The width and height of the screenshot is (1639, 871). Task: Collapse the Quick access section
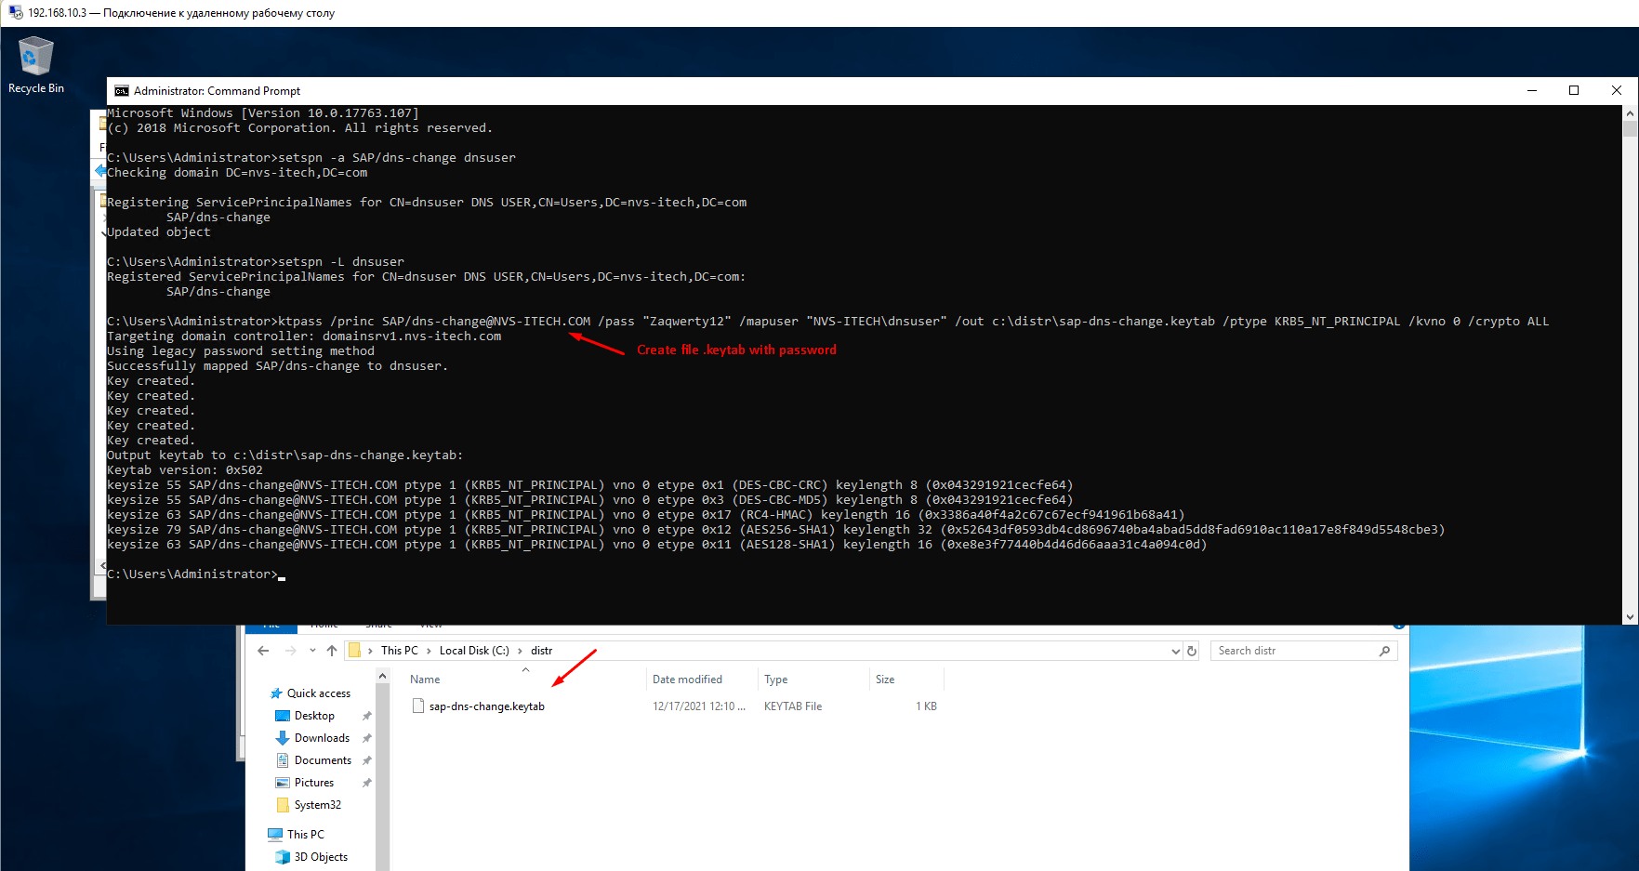265,693
